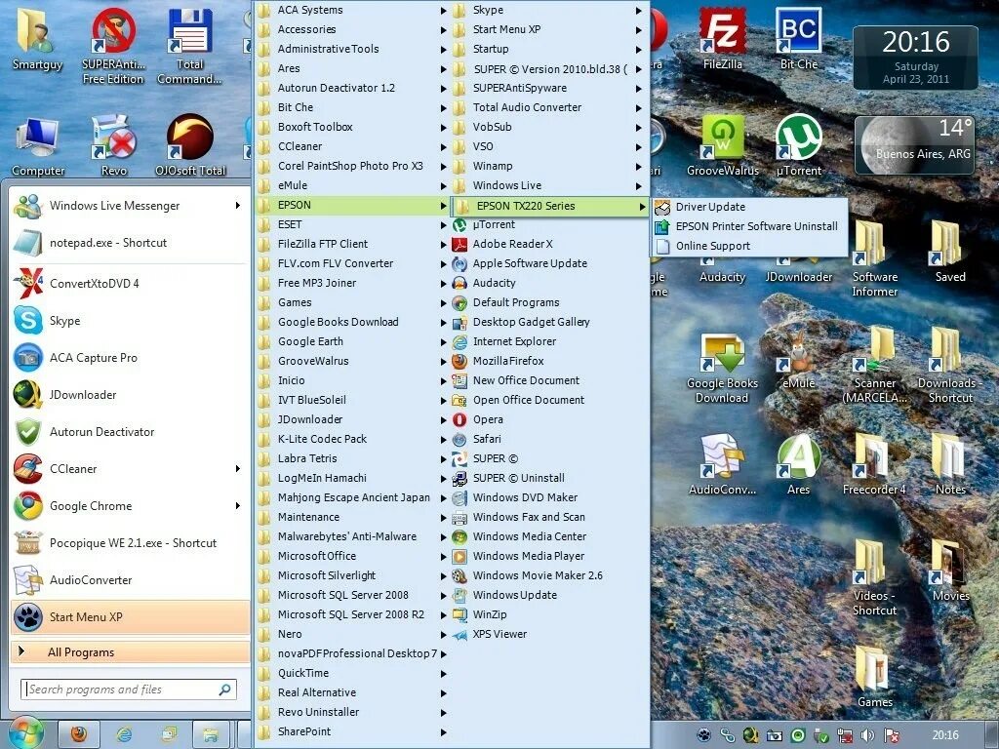Open Total Commander desktop shortcut

coord(189,46)
